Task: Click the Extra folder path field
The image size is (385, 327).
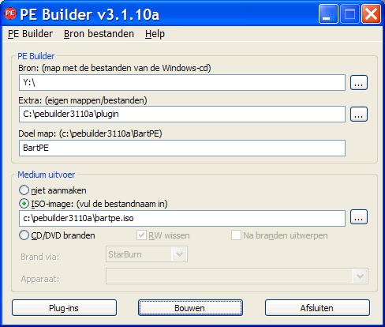Action: 182,114
